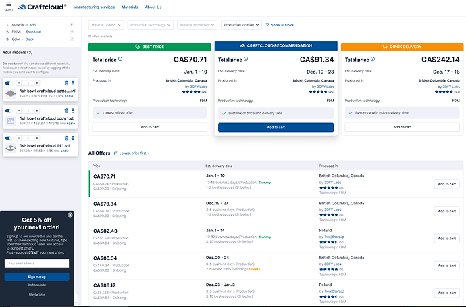Click the Color Black step checkmark
The image size is (466, 307).
click(x=72, y=39)
